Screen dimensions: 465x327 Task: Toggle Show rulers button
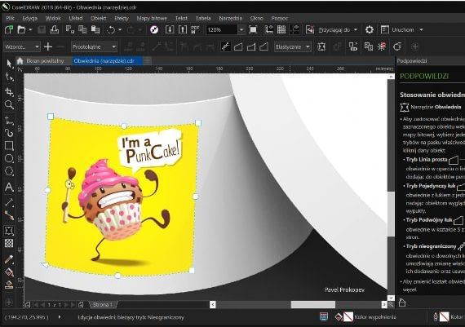pyautogui.click(x=269, y=29)
